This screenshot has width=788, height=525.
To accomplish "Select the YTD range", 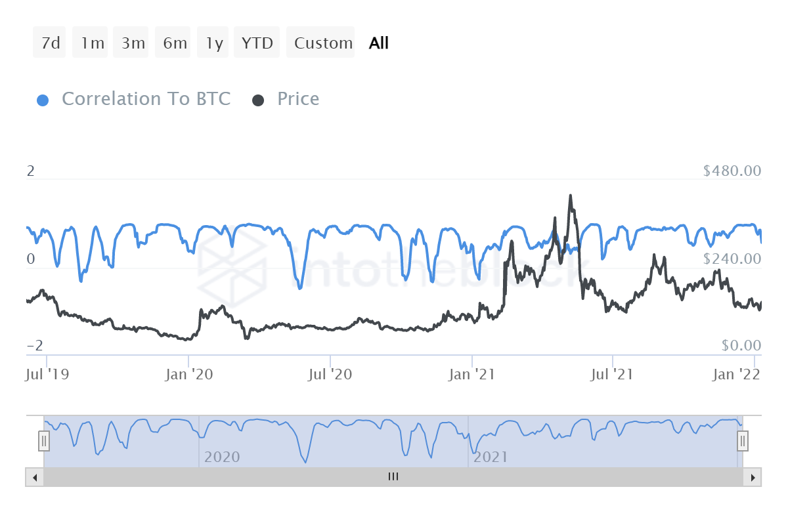I will click(257, 43).
